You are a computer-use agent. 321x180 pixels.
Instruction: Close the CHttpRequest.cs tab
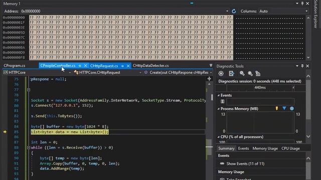(128, 66)
